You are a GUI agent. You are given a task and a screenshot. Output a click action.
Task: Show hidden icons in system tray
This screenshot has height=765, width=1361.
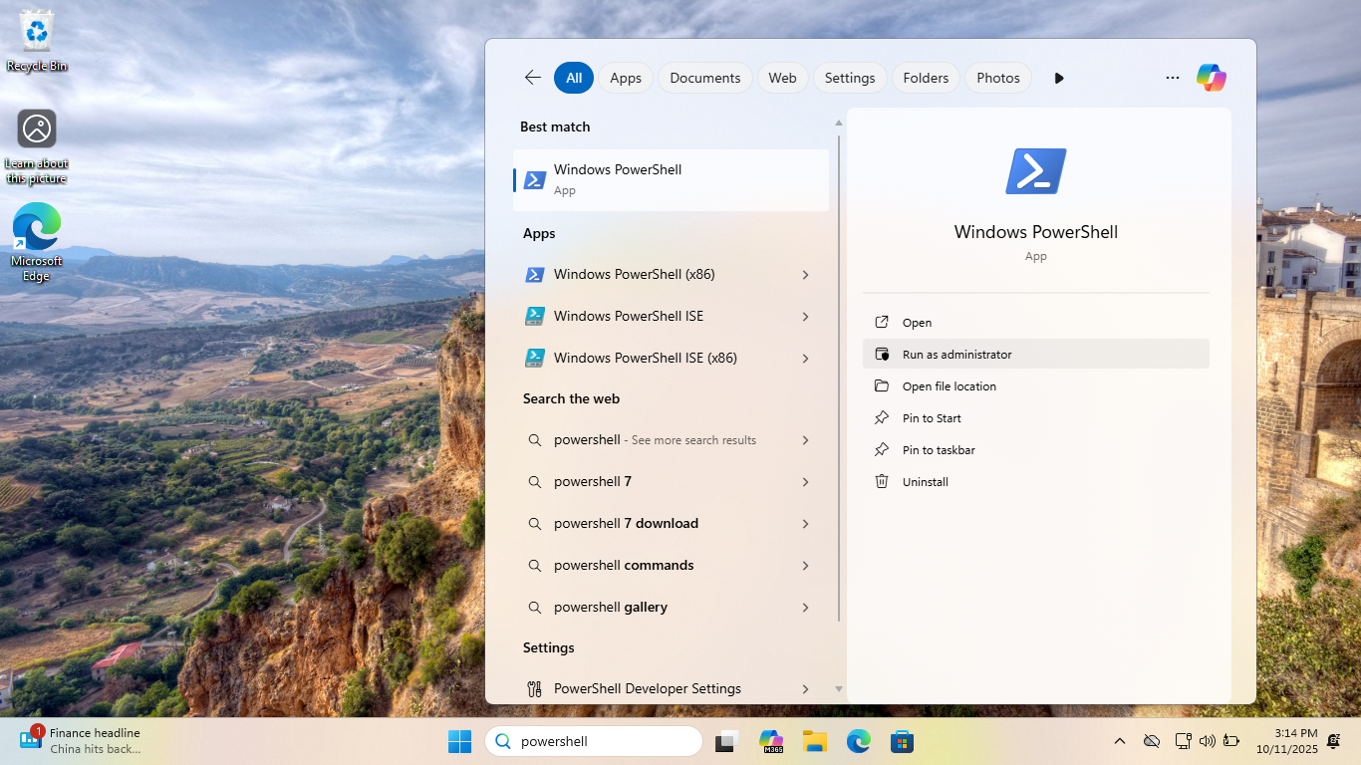click(1120, 741)
